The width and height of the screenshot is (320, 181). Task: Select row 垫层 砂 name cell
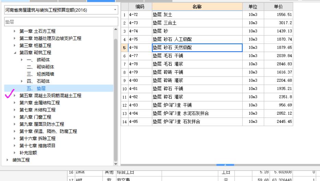click(x=197, y=31)
